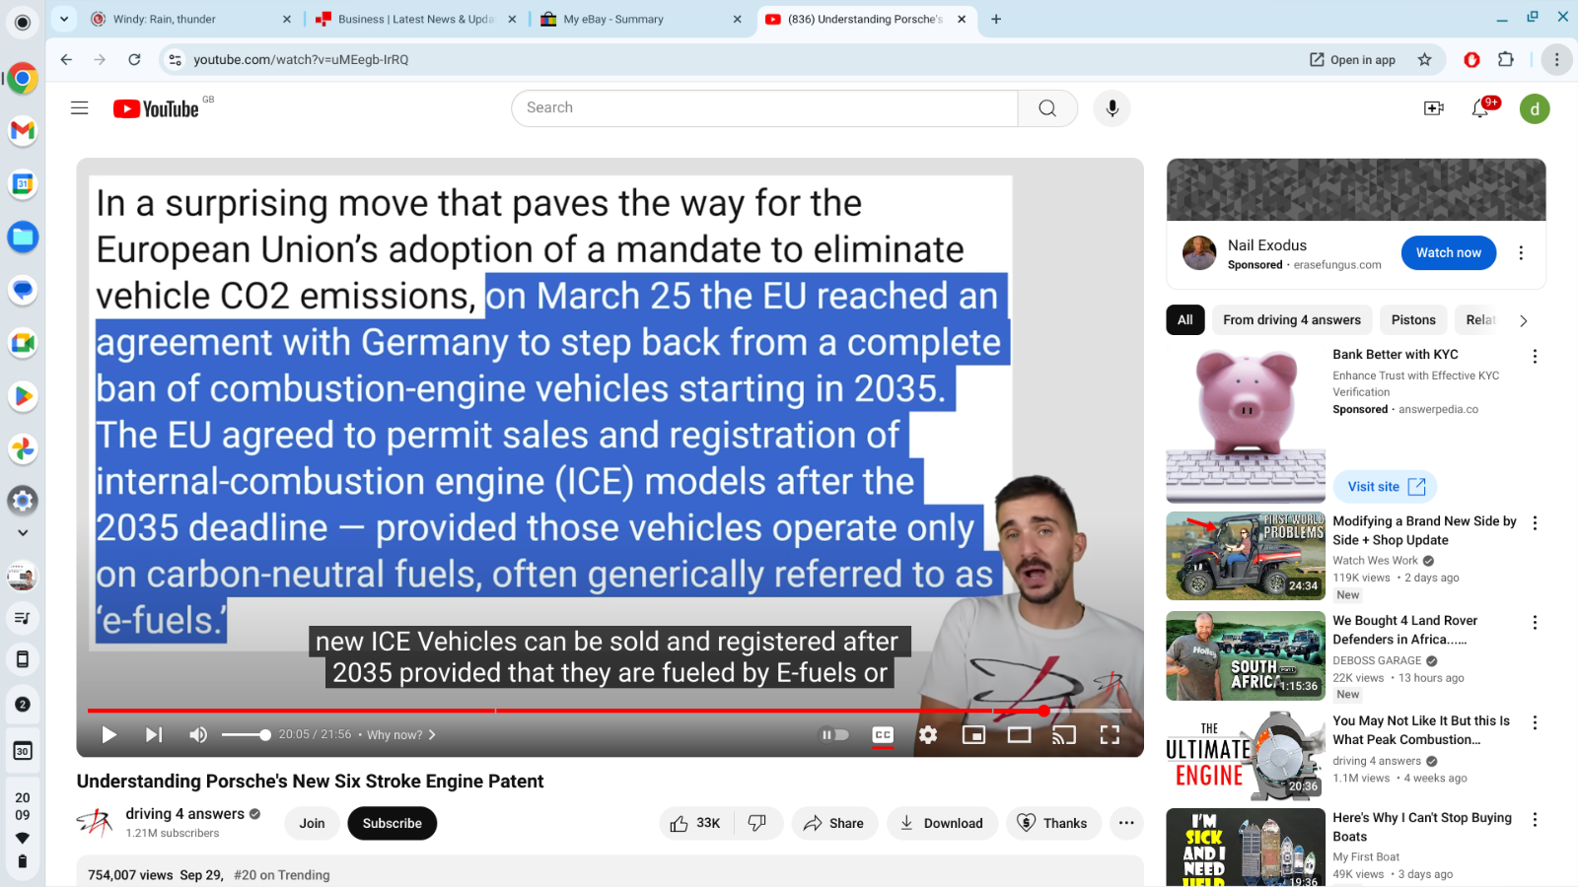Toggle the autoplay switch
The width and height of the screenshot is (1578, 887).
(x=834, y=734)
